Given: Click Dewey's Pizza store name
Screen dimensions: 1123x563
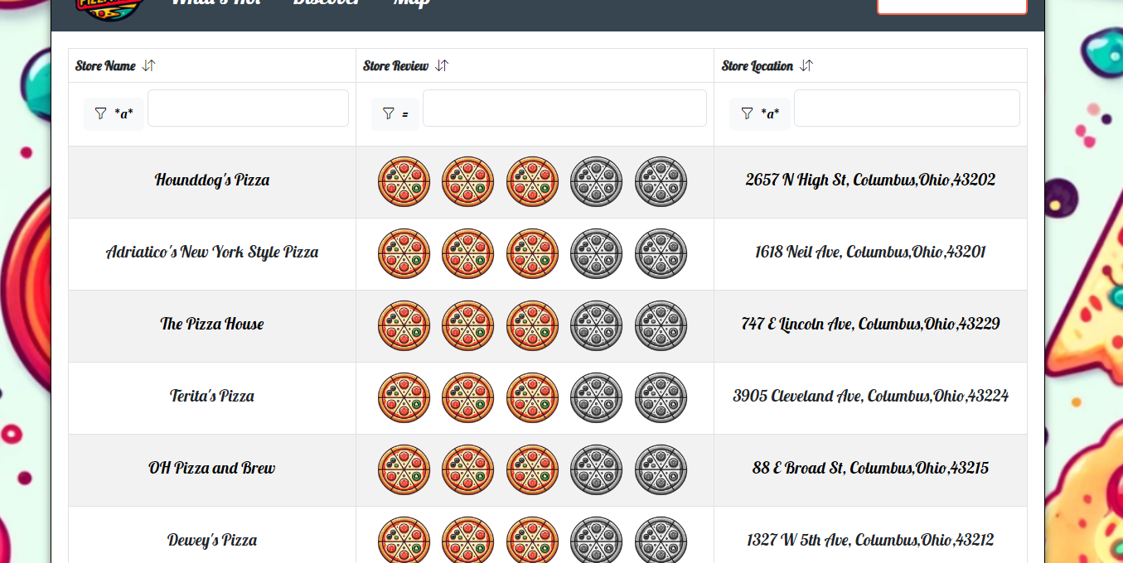Looking at the screenshot, I should click(x=212, y=541).
